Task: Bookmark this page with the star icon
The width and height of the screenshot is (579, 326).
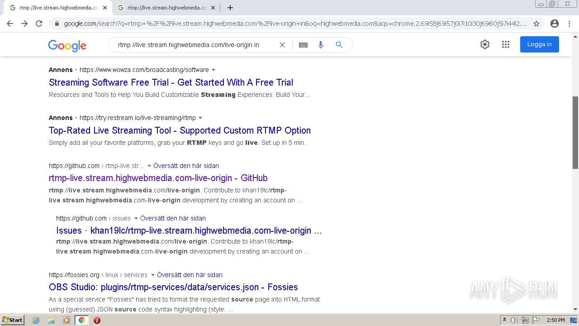Action: pyautogui.click(x=536, y=24)
